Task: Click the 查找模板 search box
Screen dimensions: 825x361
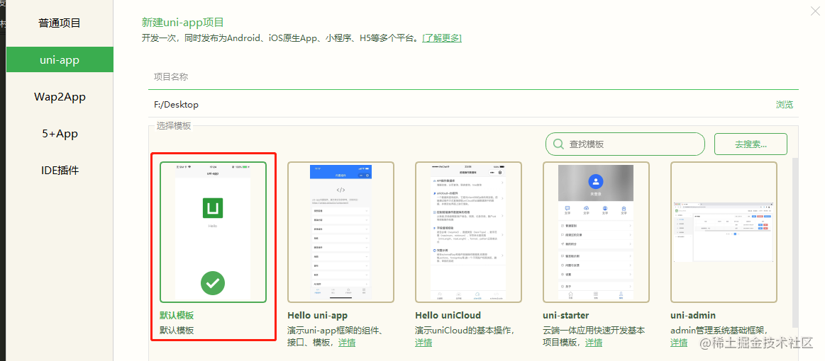Action: click(x=625, y=144)
